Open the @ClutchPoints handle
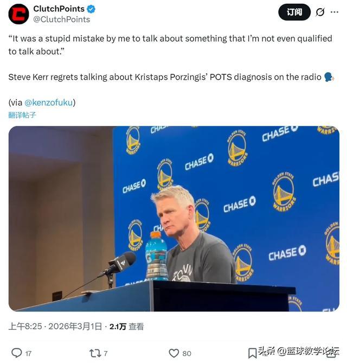The image size is (347, 363). [x=61, y=20]
